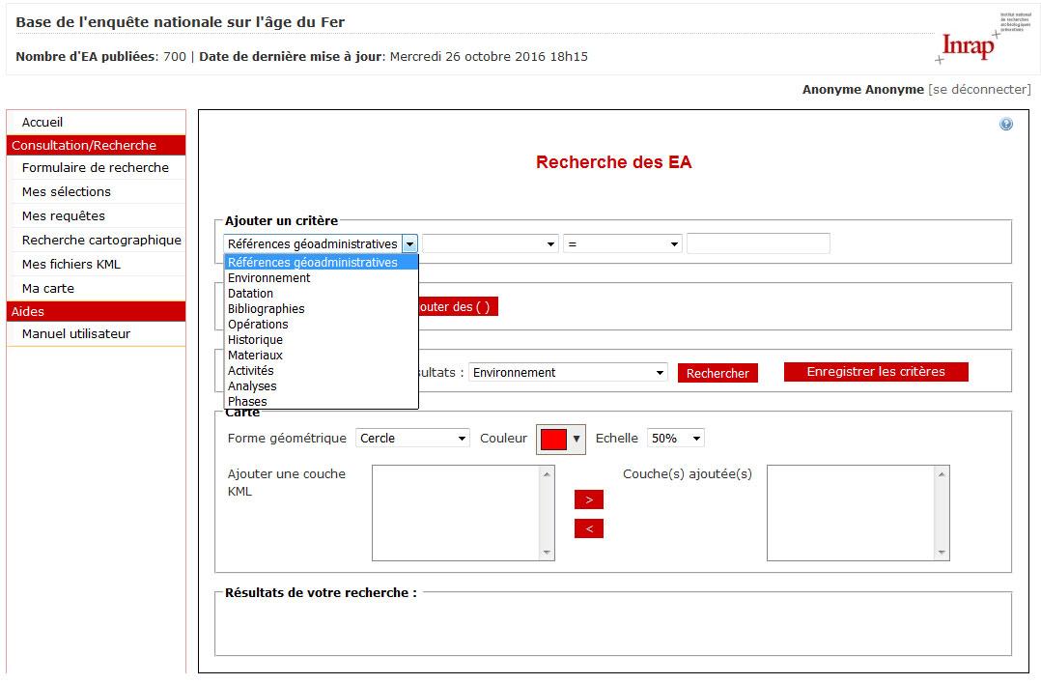This screenshot has width=1041, height=684.
Task: Open the Forme géométrique Cercle dropdown
Action: pos(412,439)
